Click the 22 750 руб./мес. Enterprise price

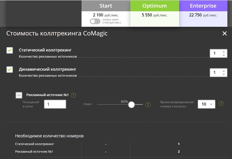pos(203,15)
